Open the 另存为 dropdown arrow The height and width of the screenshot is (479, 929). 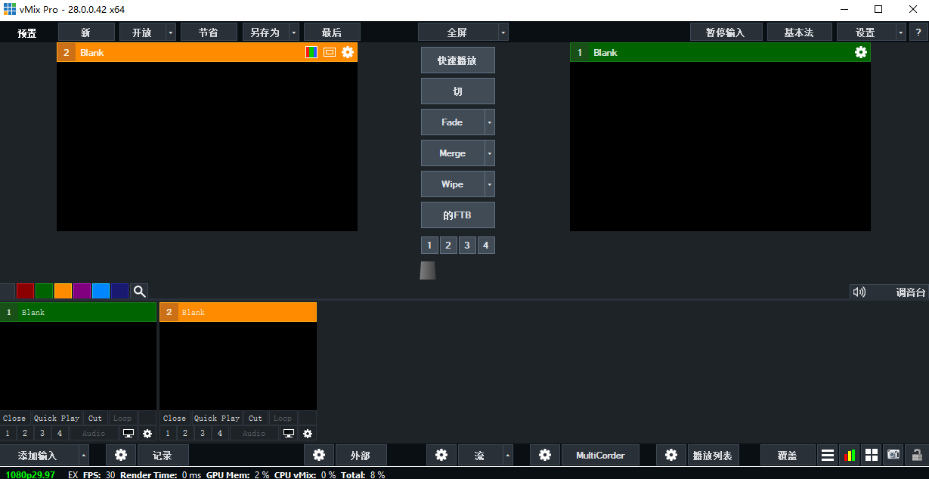293,32
